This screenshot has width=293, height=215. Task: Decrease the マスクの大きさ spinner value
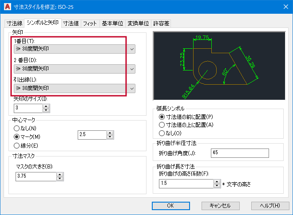click(x=59, y=179)
